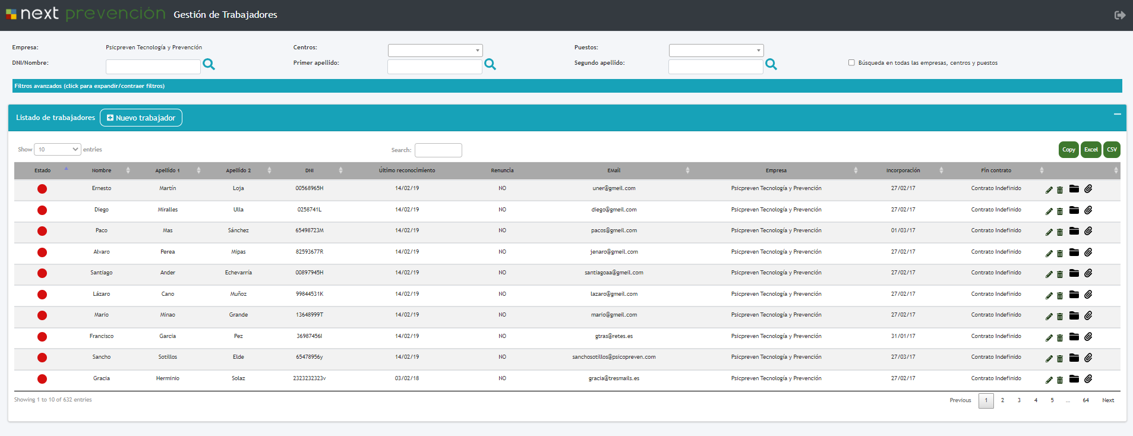
Task: Export table with the CSV button
Action: click(1112, 150)
